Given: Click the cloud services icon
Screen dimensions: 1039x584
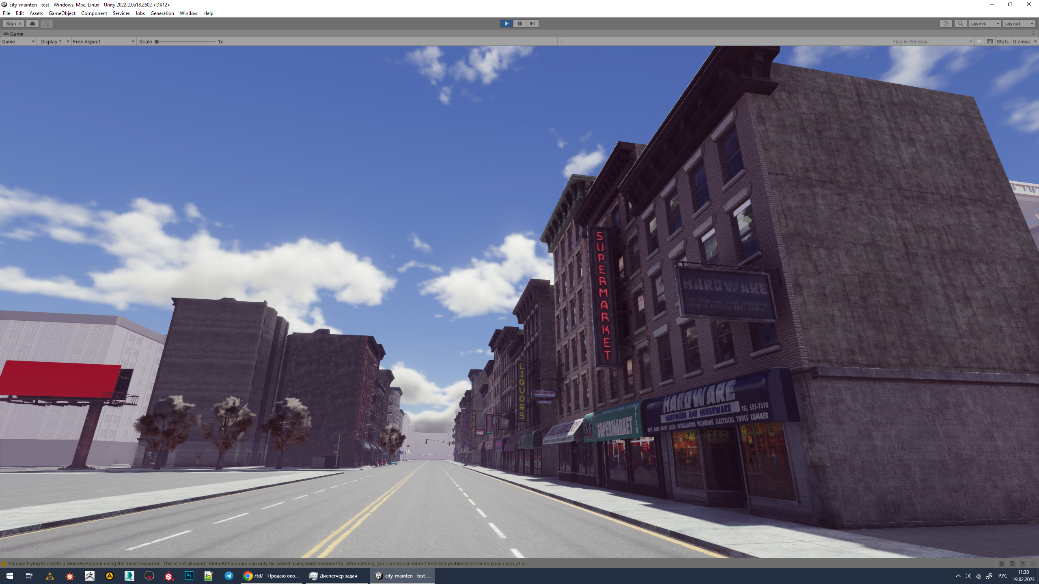Looking at the screenshot, I should (x=32, y=24).
